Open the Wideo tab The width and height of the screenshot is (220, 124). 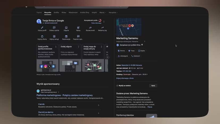pyautogui.click(x=64, y=13)
